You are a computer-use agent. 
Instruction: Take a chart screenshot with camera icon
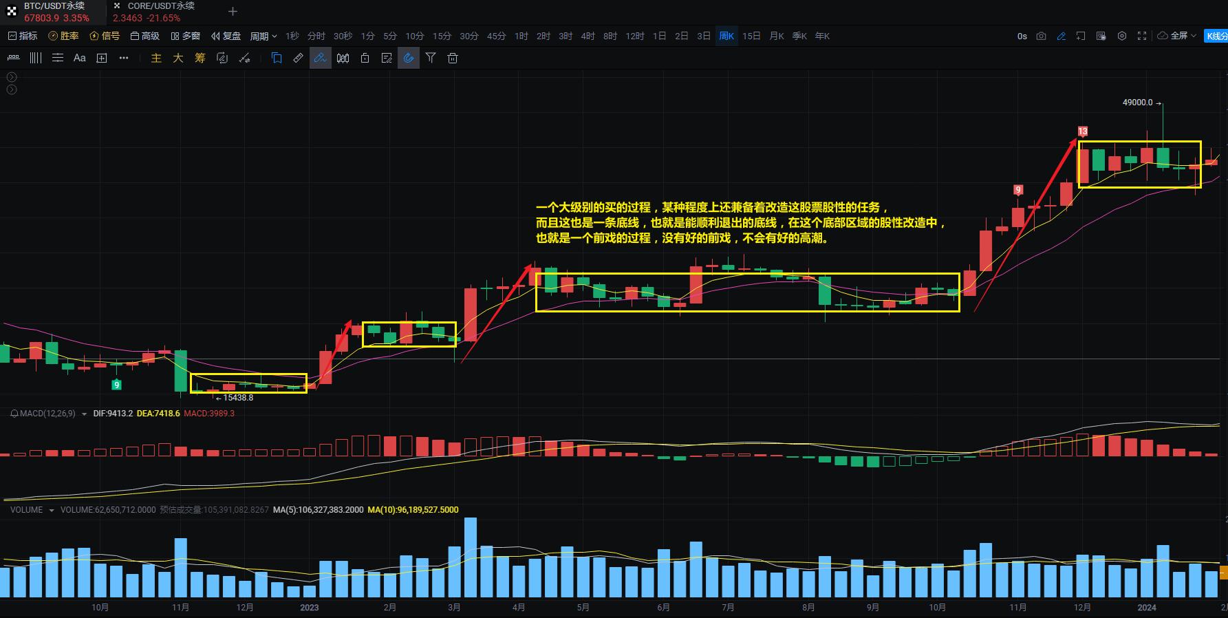[1042, 36]
